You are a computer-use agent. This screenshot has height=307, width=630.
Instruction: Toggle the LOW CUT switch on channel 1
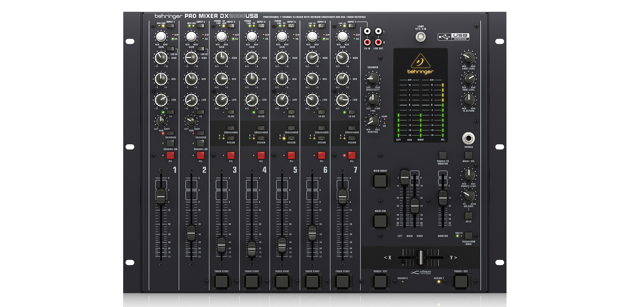[170, 49]
